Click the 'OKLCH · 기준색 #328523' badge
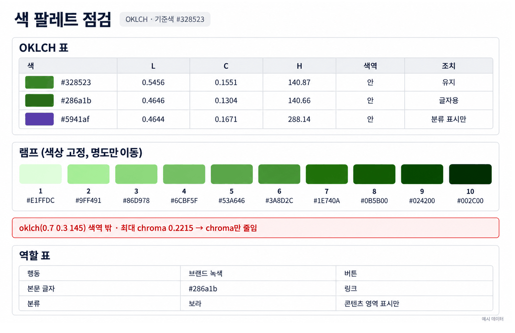Viewport: 515px width, 333px height. click(x=165, y=19)
